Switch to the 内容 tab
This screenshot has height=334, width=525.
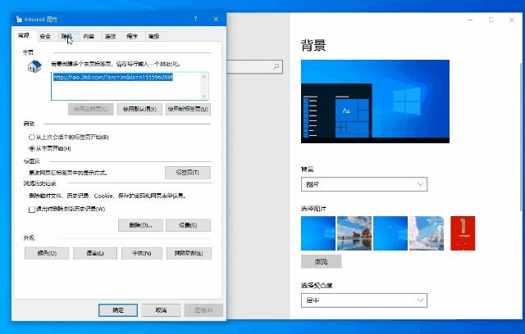[x=89, y=36]
